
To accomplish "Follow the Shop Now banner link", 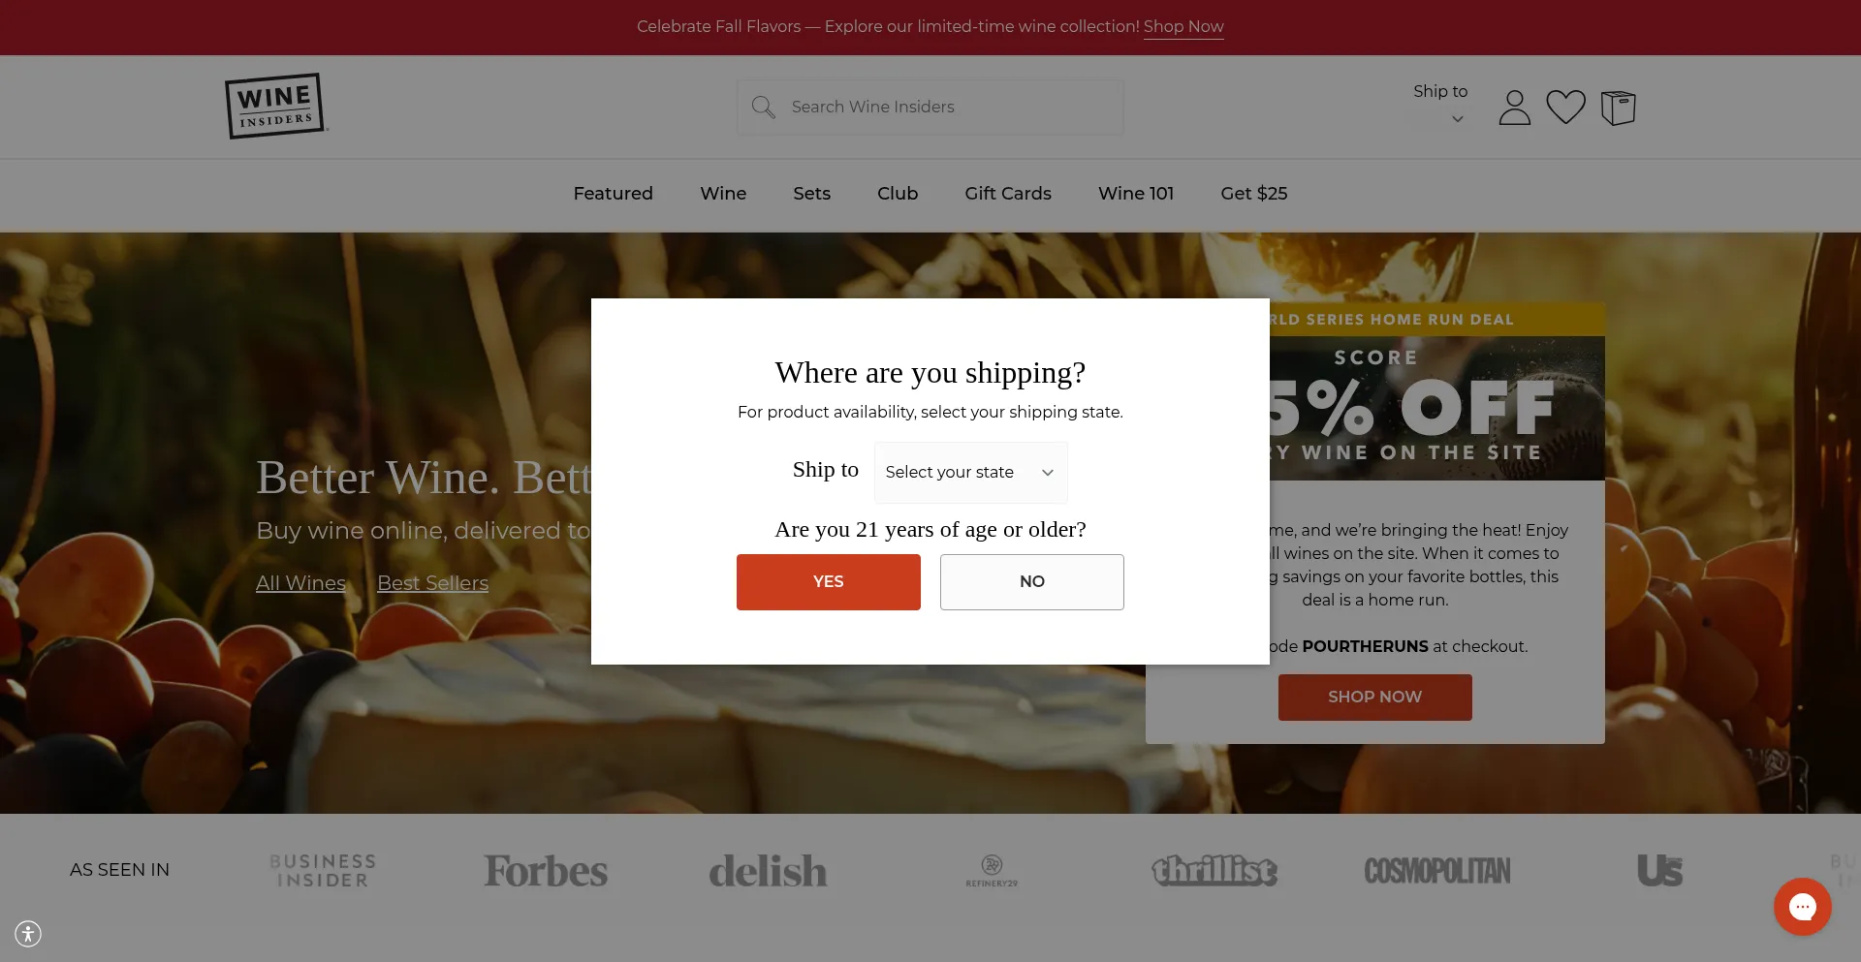I will [x=1183, y=26].
